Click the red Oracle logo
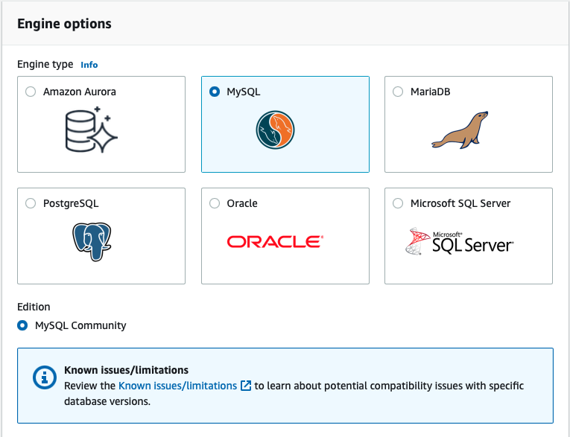The width and height of the screenshot is (570, 437). pyautogui.click(x=275, y=241)
